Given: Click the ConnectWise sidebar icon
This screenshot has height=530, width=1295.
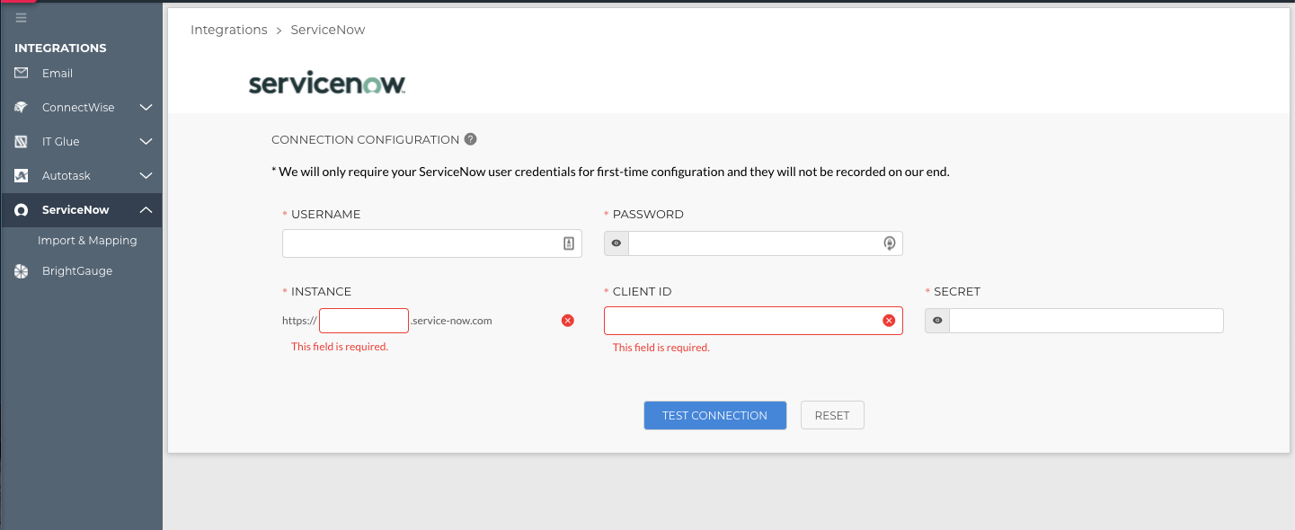Looking at the screenshot, I should tap(22, 108).
